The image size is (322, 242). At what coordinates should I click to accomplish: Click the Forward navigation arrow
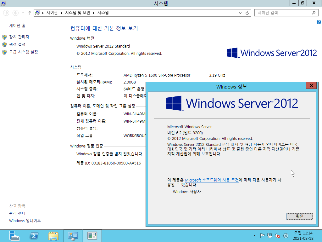[15, 13]
